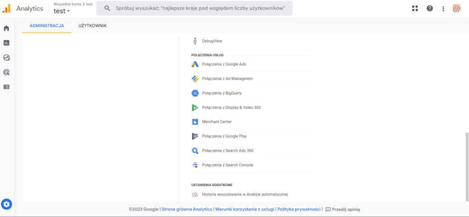Click the blue Admin gear icon
This screenshot has width=469, height=217.
pyautogui.click(x=6, y=204)
